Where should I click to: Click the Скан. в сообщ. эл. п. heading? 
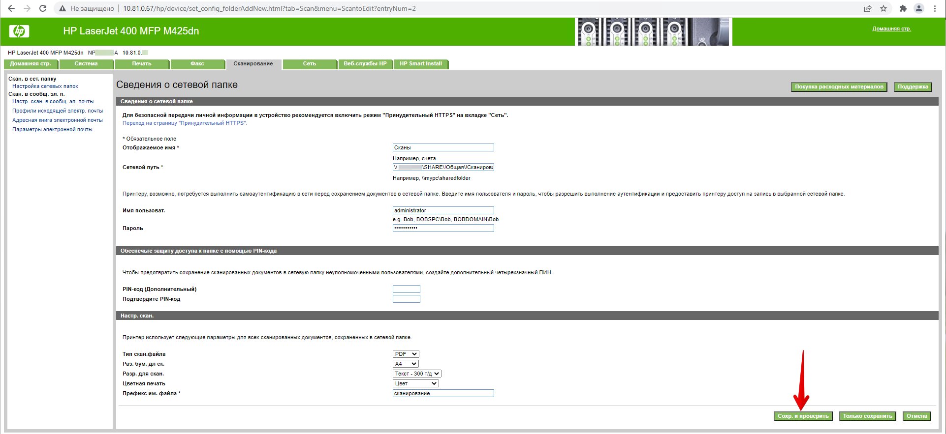pos(36,94)
